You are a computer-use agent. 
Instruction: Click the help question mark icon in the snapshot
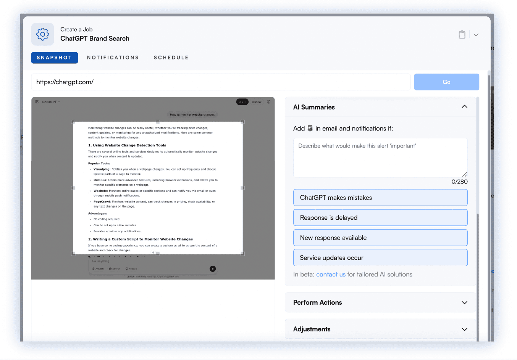click(x=268, y=102)
